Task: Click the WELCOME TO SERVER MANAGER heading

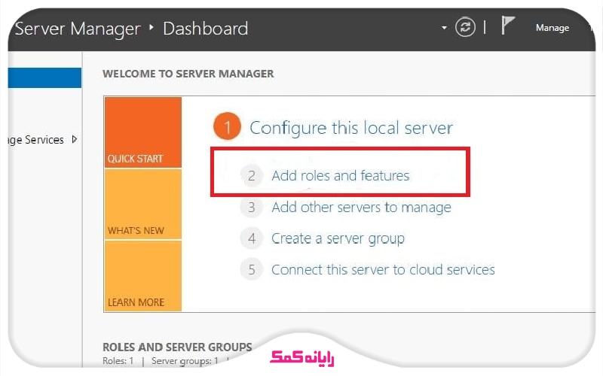Action: pyautogui.click(x=188, y=74)
